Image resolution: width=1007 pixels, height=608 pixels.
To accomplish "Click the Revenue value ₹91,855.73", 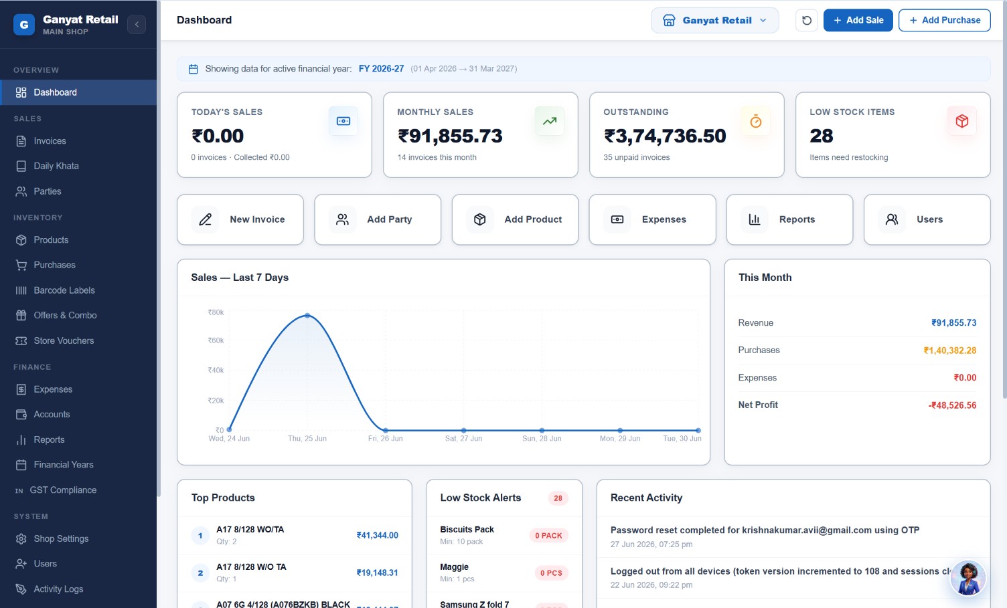I will coord(953,323).
